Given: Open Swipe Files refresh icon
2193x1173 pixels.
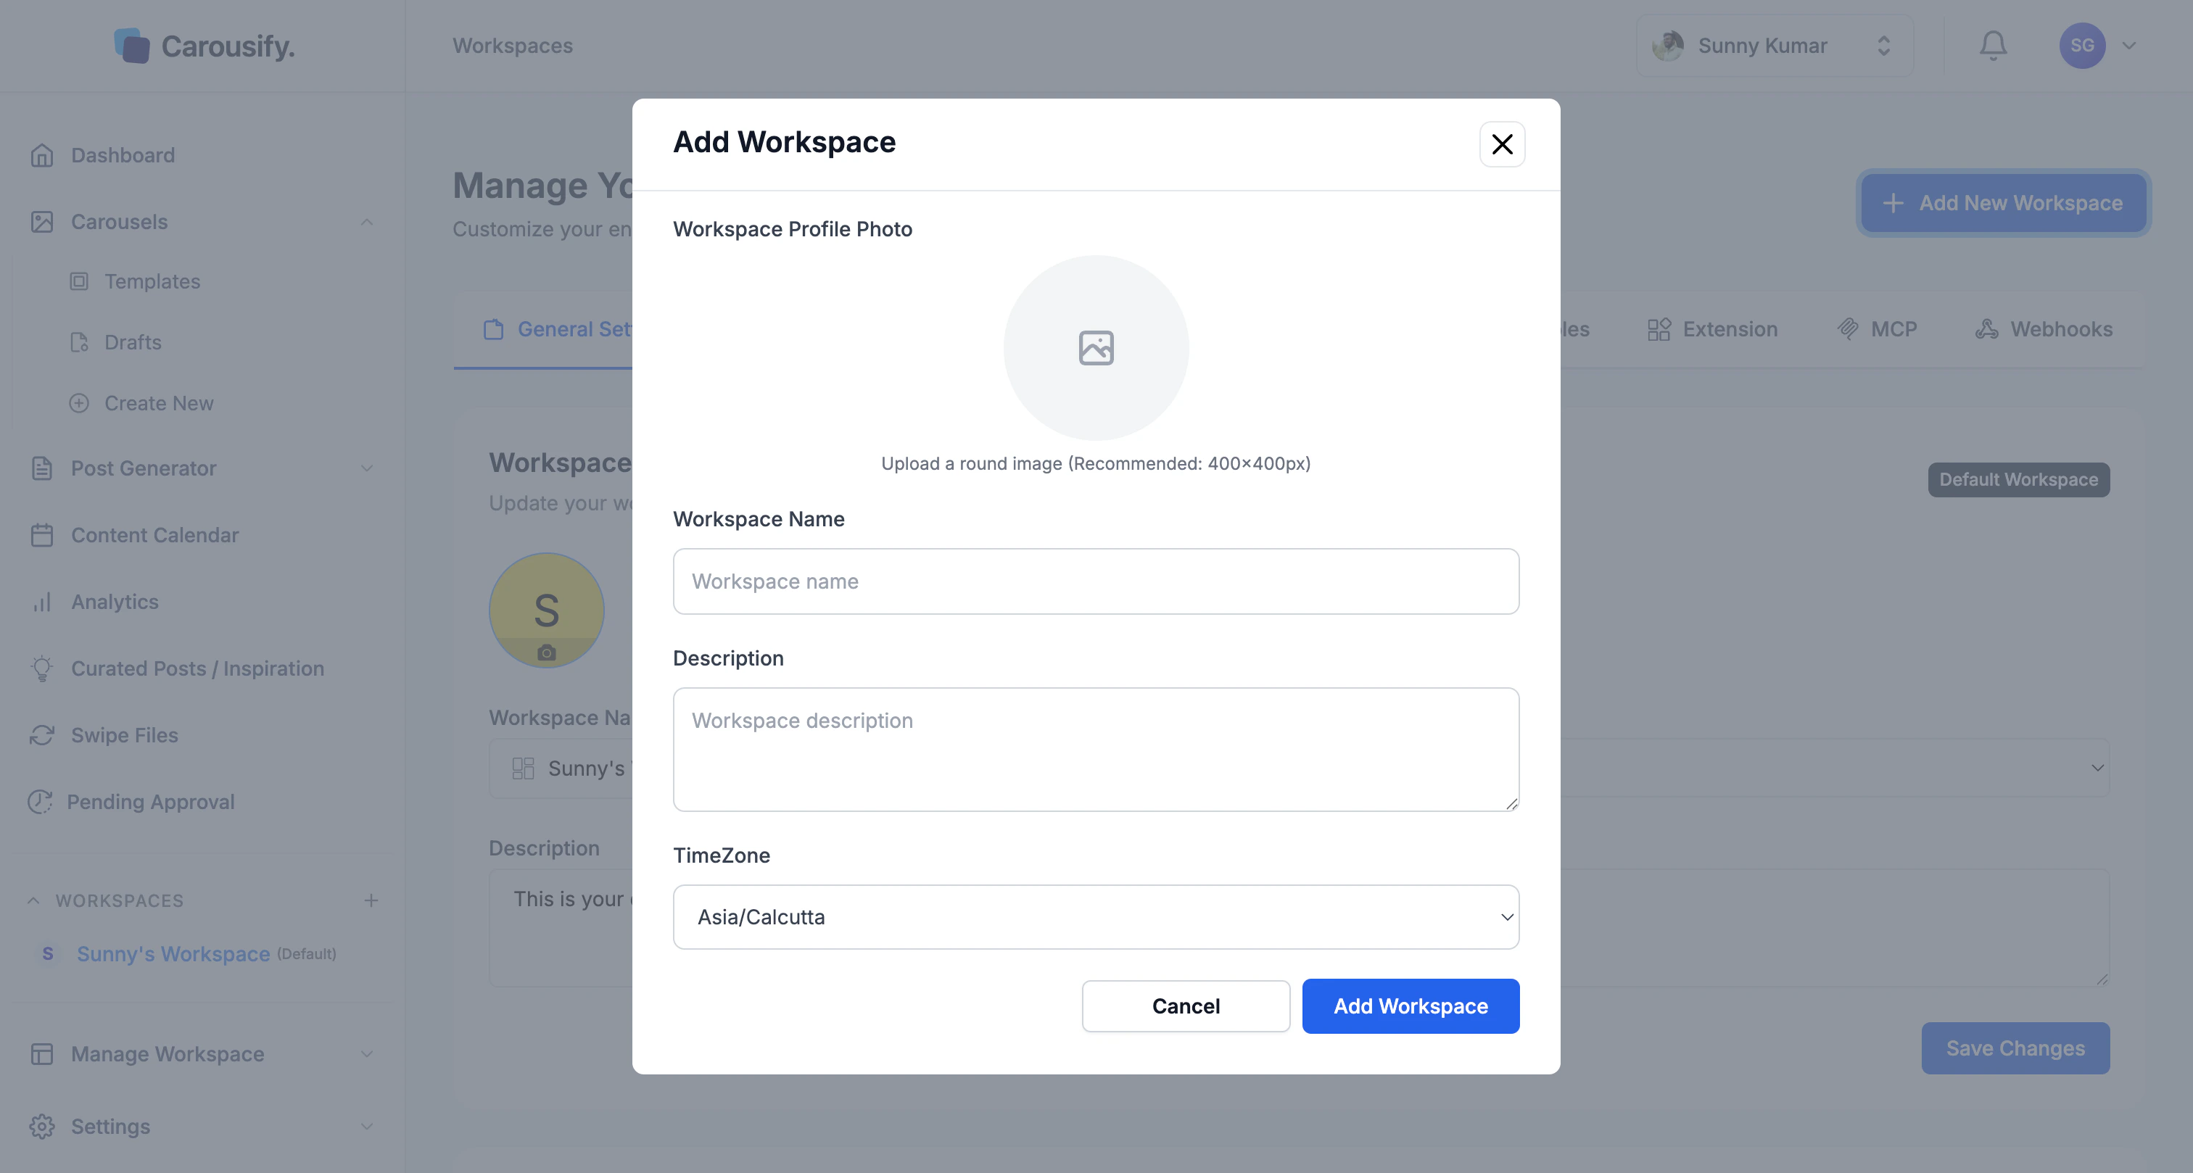Looking at the screenshot, I should point(42,734).
